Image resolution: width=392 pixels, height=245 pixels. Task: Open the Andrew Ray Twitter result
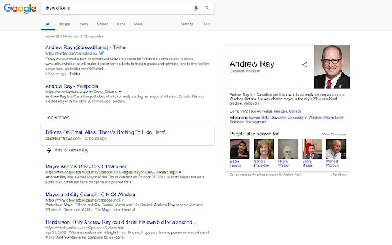click(86, 47)
